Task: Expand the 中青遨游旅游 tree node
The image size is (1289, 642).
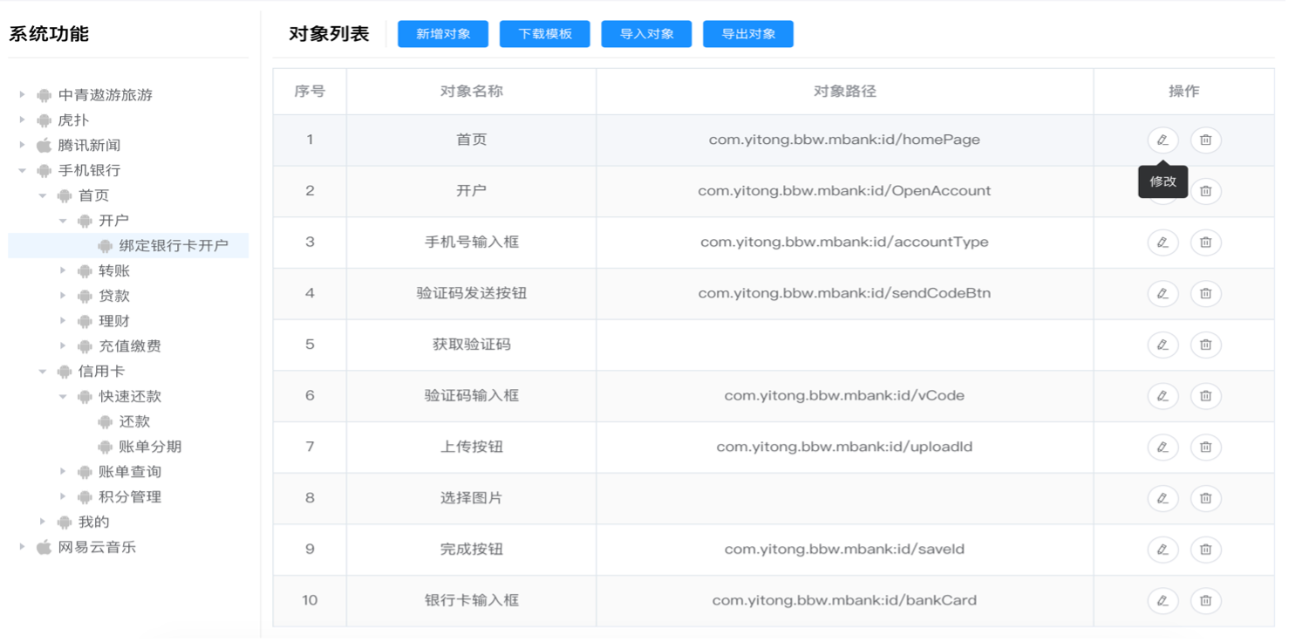Action: (23, 95)
